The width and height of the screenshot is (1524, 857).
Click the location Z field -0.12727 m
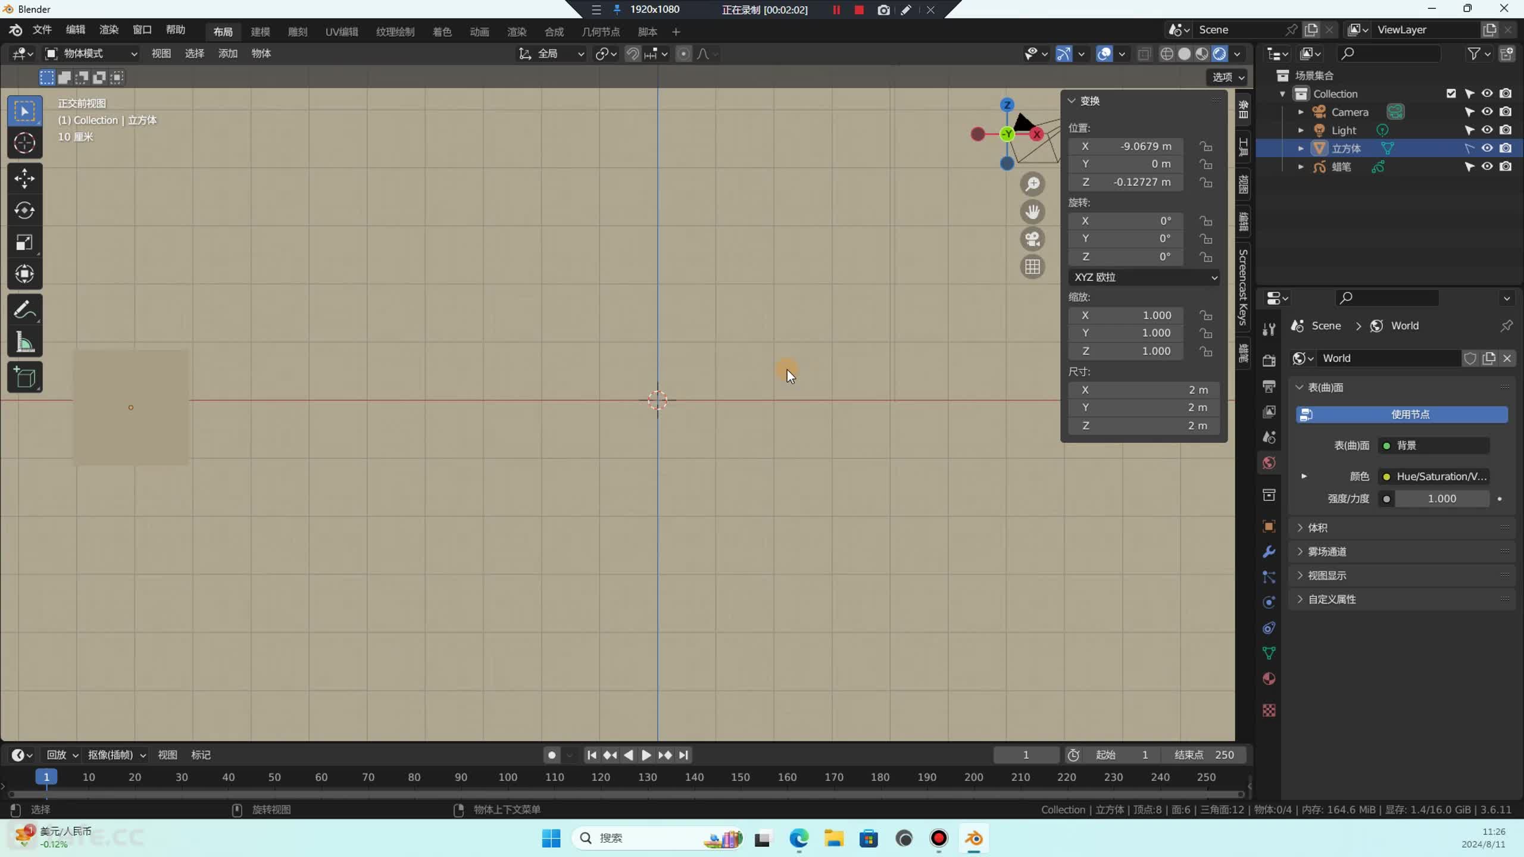pyautogui.click(x=1125, y=182)
